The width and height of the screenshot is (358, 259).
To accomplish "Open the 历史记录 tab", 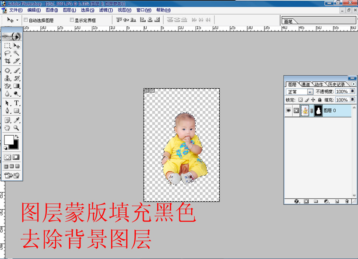I will tap(337, 84).
